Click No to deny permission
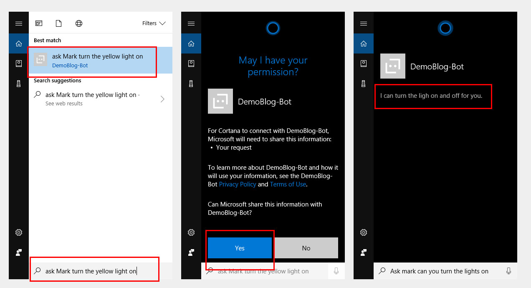The height and width of the screenshot is (288, 531). click(x=306, y=248)
